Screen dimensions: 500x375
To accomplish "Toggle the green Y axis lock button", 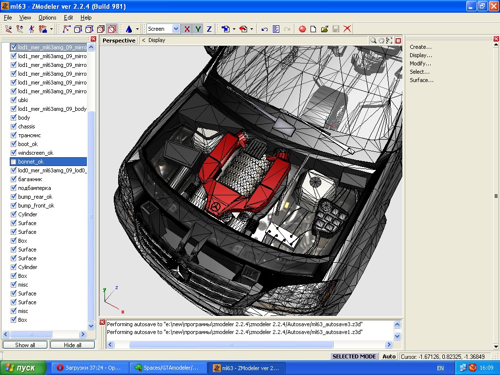I will pos(198,29).
